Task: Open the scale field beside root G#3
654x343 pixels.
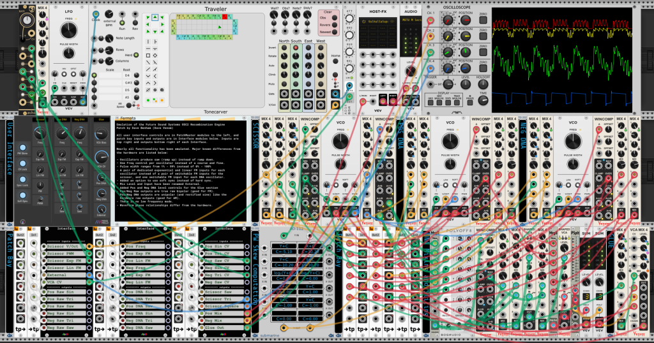Action: (x=110, y=82)
